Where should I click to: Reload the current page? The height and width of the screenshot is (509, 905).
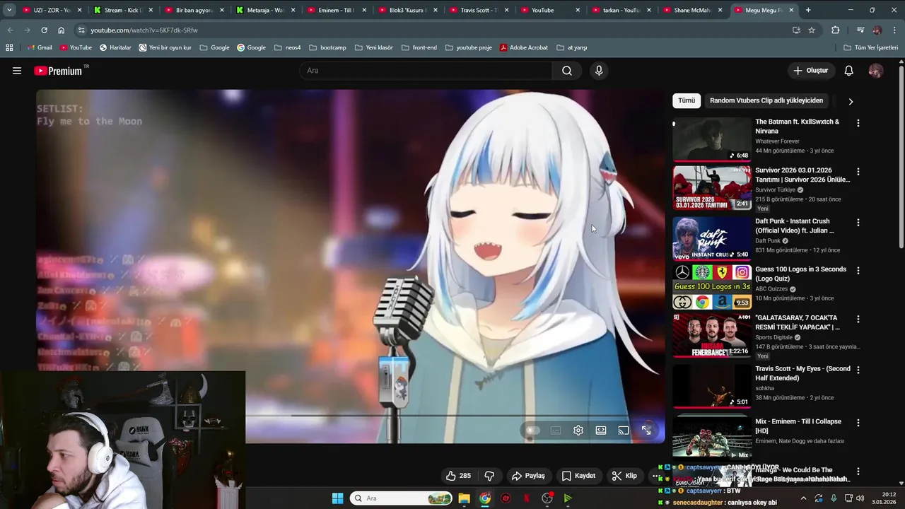[44, 30]
